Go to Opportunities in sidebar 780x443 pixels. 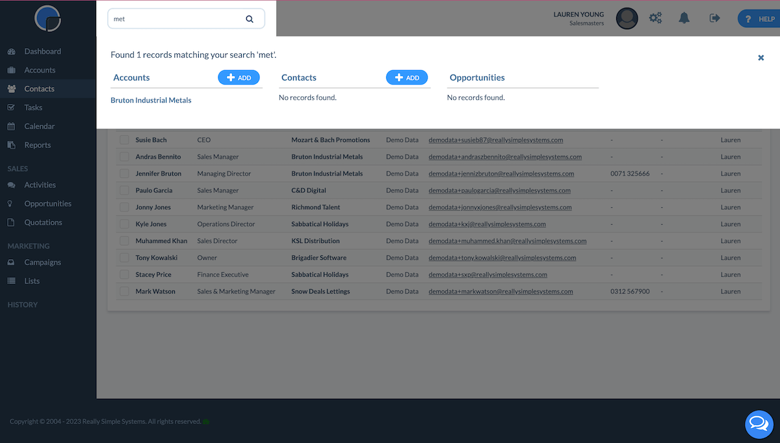47,203
